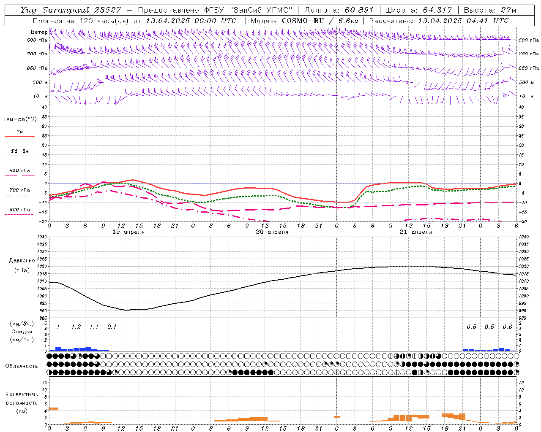The image size is (541, 432).
Task: Click the Td 2м dew point legend label
Action: (20, 151)
